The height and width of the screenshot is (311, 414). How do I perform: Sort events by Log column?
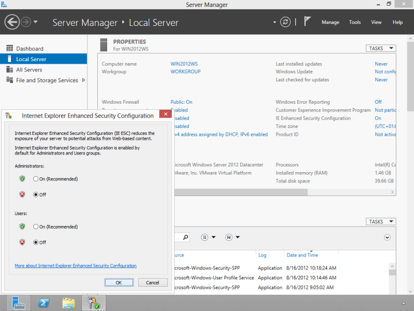click(x=262, y=255)
